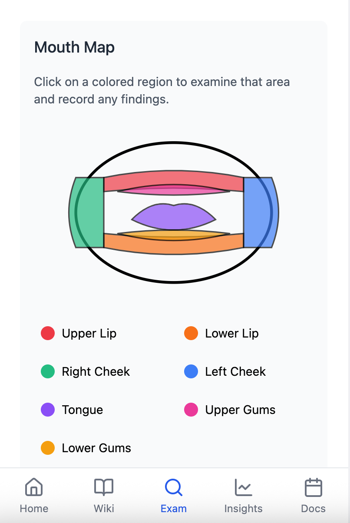Viewport: 350px width, 523px height.
Task: Click the purple tongue shape
Action: point(174,217)
